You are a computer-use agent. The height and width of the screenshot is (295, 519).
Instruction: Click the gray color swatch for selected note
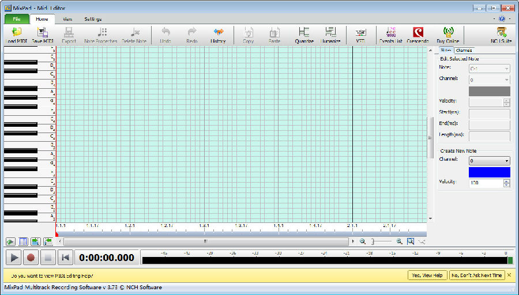pos(490,91)
